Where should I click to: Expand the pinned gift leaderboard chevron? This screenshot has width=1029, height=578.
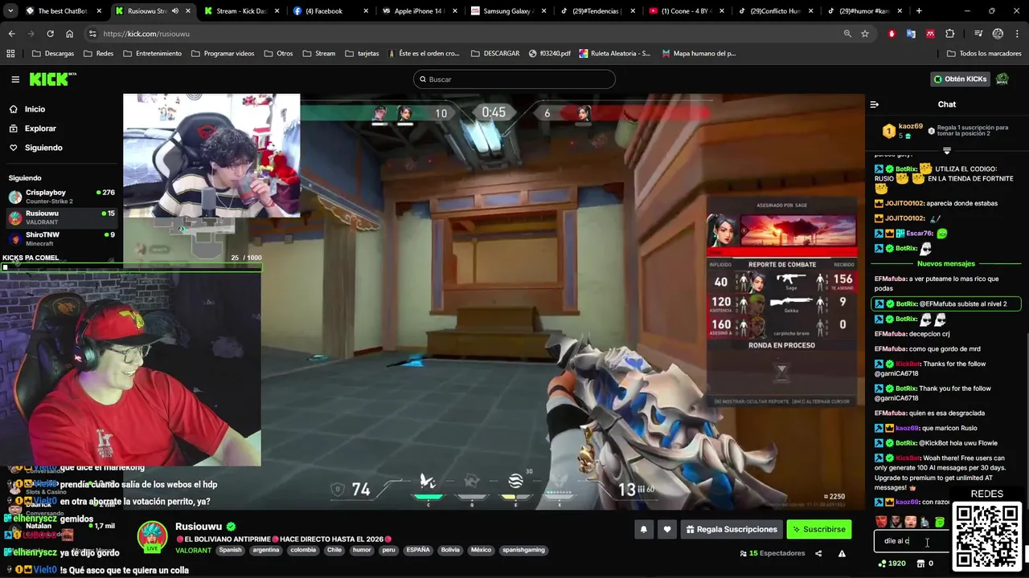(x=946, y=151)
